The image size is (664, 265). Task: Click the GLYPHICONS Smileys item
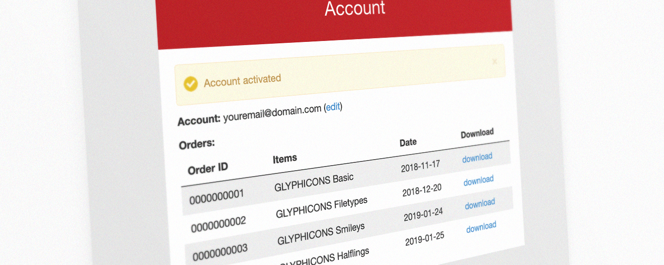[x=321, y=235]
